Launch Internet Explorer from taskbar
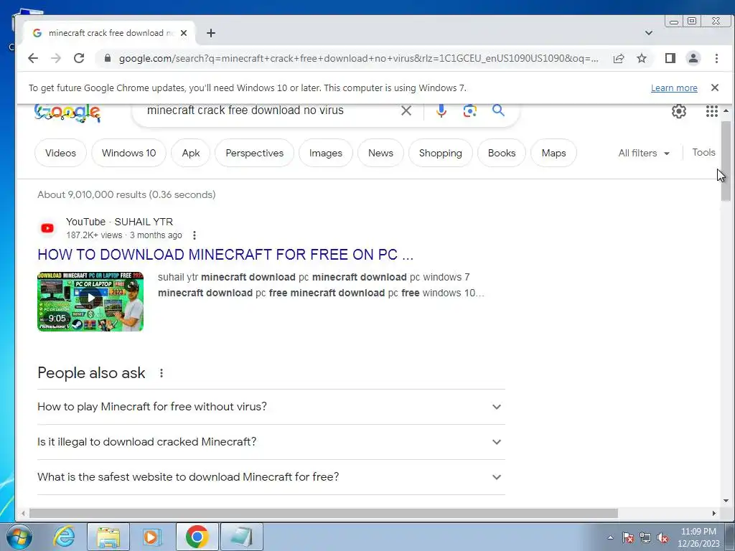Image resolution: width=735 pixels, height=551 pixels. click(x=64, y=537)
